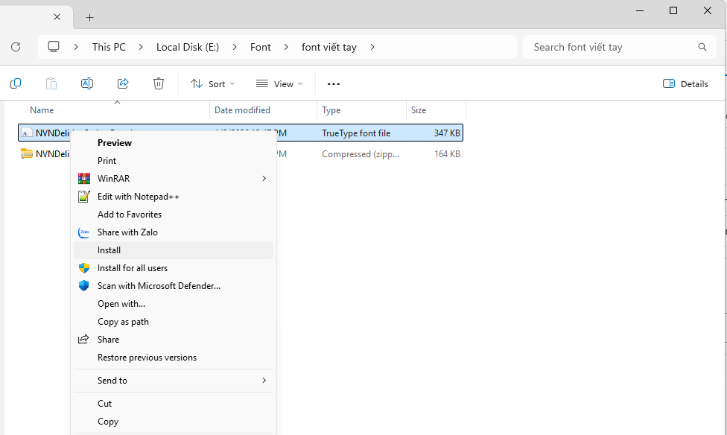Sort by the Size column header
The height and width of the screenshot is (435, 727).
436,110
